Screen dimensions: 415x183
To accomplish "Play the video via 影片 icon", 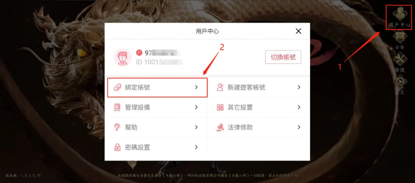I will tap(400, 85).
